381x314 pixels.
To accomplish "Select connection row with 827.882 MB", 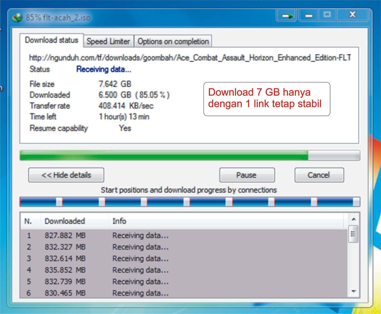I will pos(184,235).
